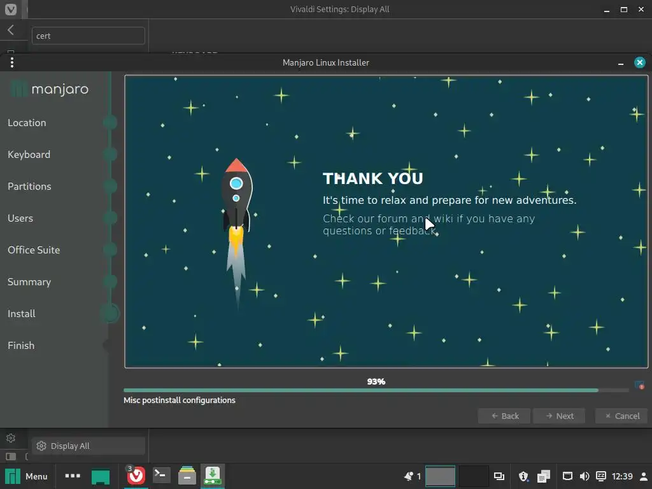Cancel the Manjaro installation
Image resolution: width=652 pixels, height=489 pixels.
click(x=621, y=416)
